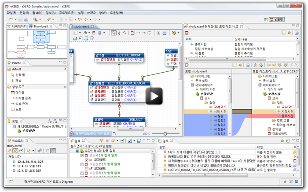Viewport: 308px width, 192px height.
Task: Toggle the grouped layout button in History toolbar
Action: (x=53, y=151)
